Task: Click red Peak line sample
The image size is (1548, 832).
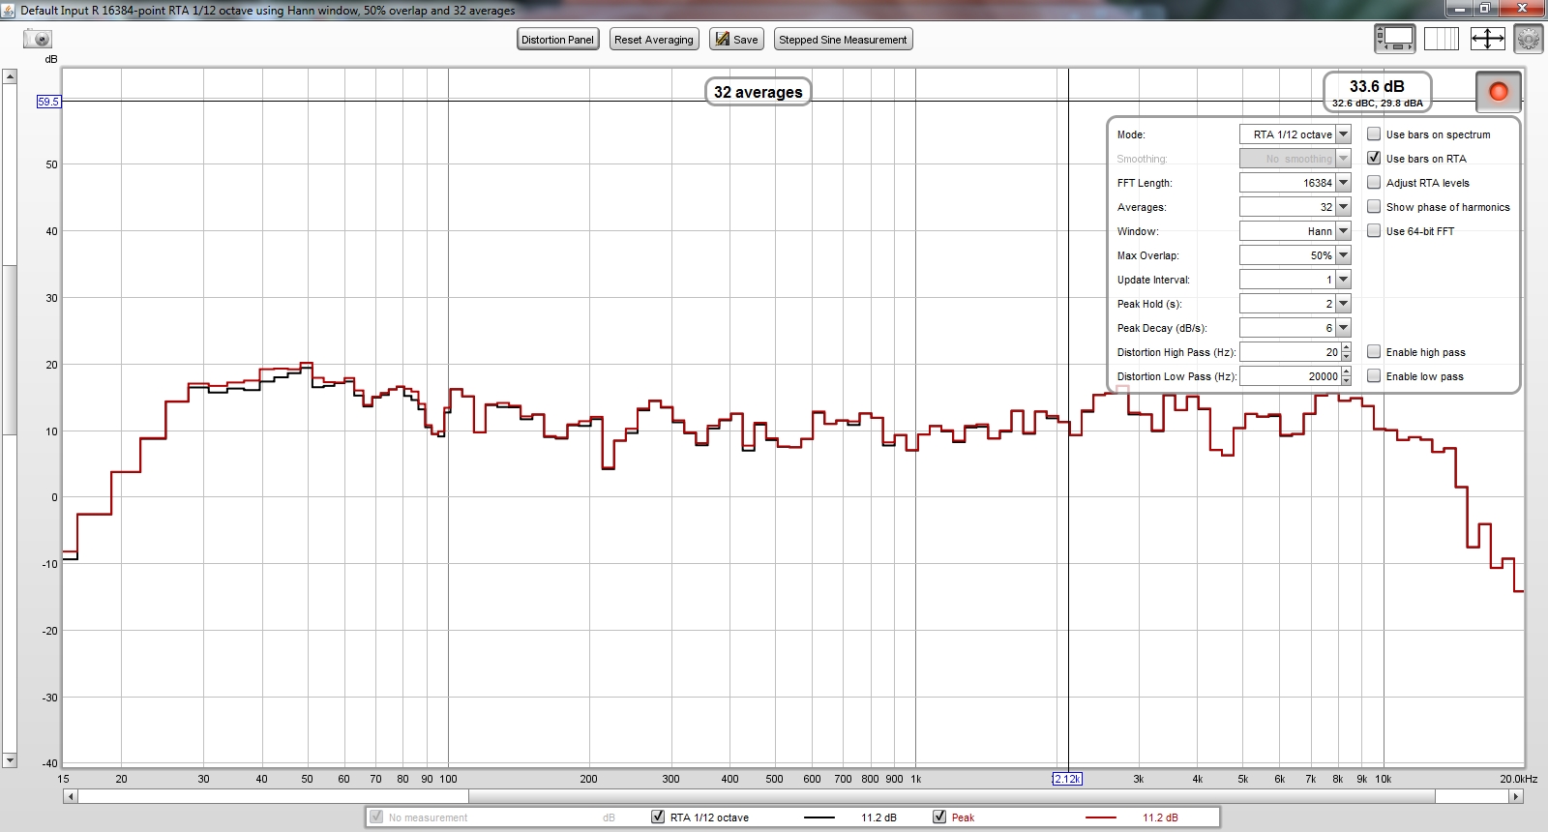Action: (1101, 817)
